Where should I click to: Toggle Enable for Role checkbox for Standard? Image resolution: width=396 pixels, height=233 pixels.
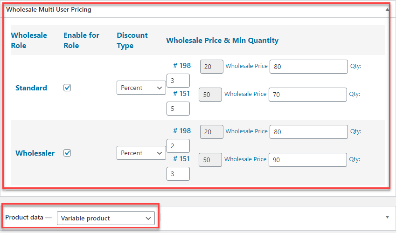67,88
